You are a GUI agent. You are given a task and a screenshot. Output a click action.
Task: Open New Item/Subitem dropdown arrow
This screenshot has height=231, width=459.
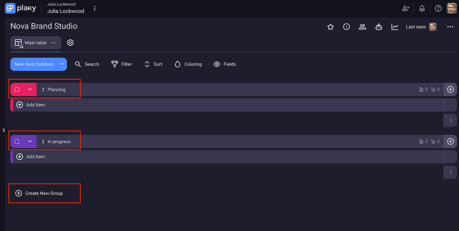[62, 64]
